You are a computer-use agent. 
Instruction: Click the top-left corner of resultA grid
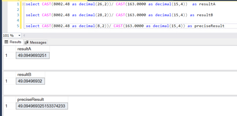point(9,49)
